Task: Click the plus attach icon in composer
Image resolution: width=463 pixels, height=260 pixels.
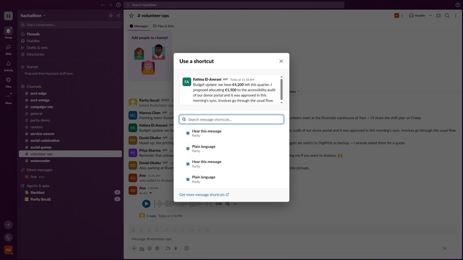Action: [x=134, y=248]
